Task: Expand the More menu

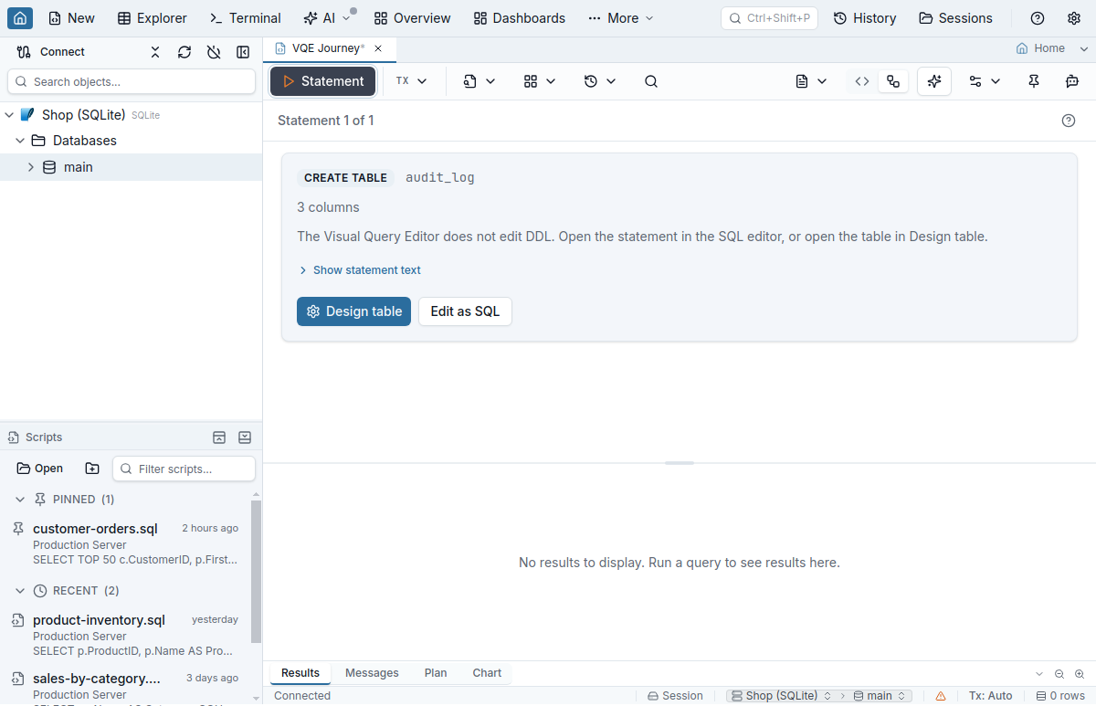Action: (x=621, y=18)
